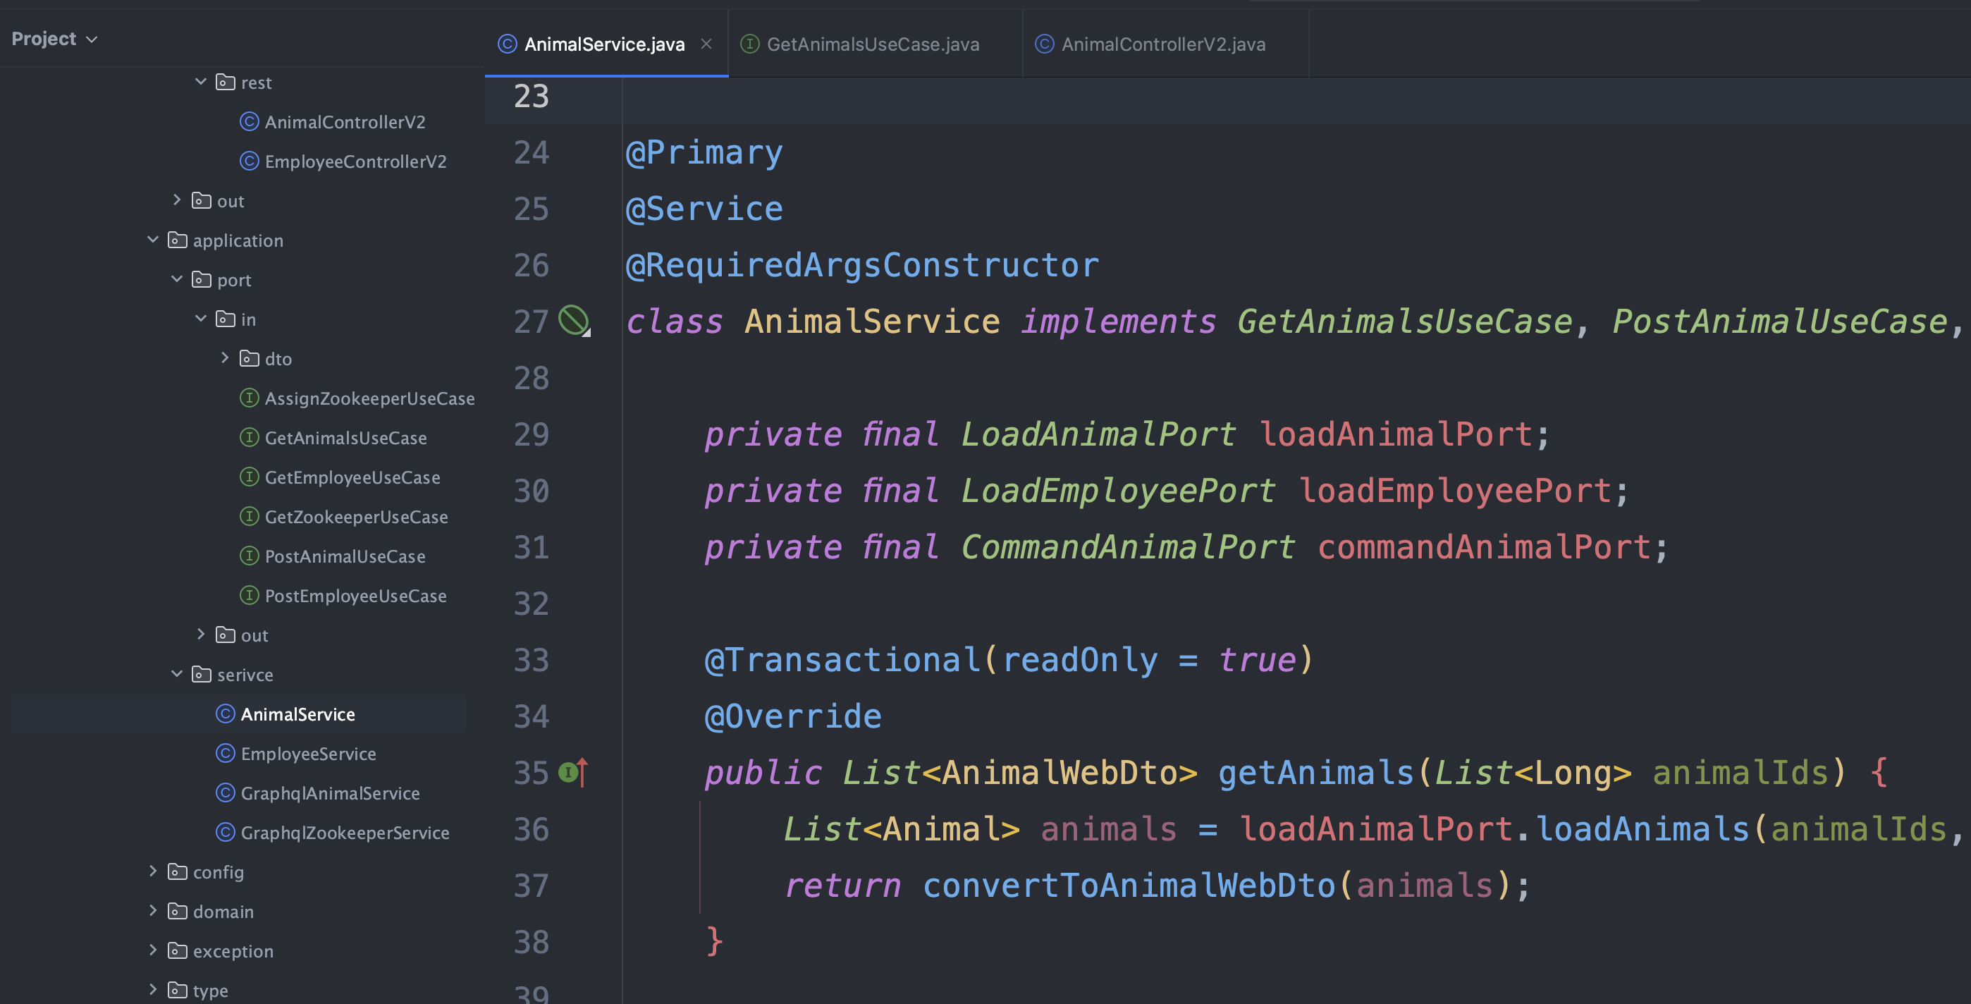Switch to the AnimalControllerV2.java tab
The height and width of the screenshot is (1004, 1971).
[x=1162, y=44]
